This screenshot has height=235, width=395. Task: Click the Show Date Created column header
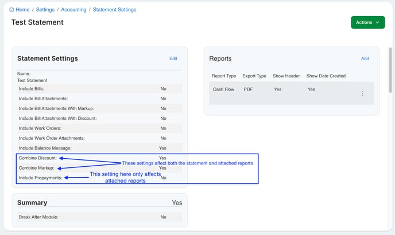pos(326,76)
